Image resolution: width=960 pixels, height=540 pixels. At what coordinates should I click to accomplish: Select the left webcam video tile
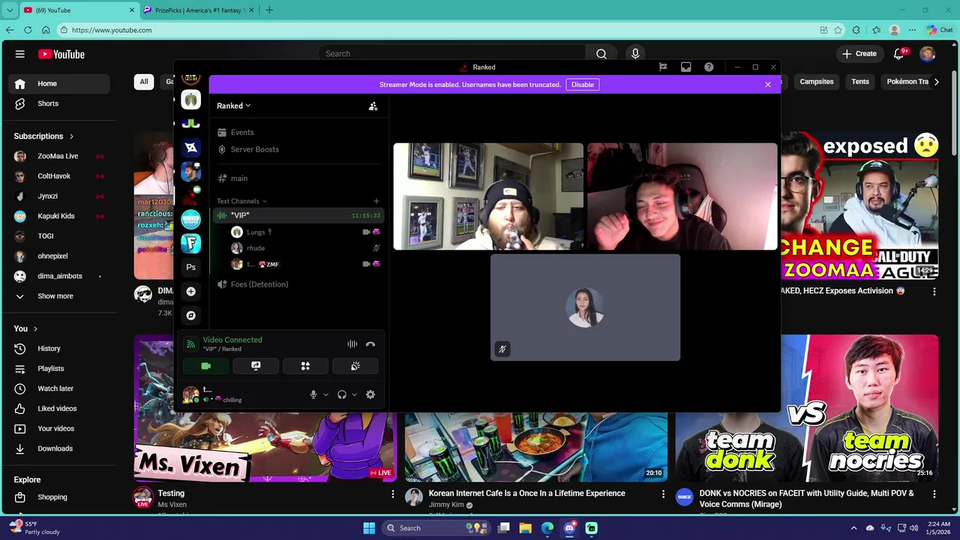tap(488, 196)
